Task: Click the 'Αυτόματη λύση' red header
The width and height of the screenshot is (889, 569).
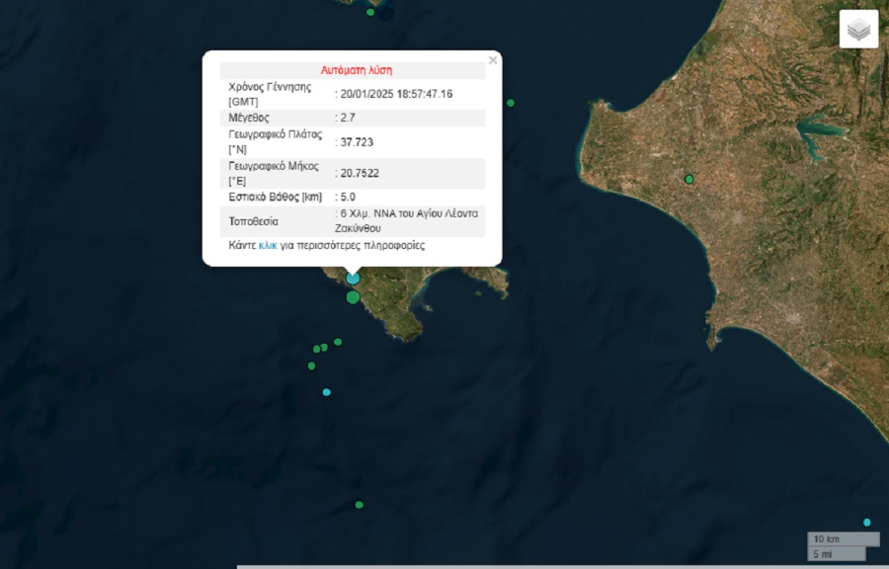Action: 357,70
